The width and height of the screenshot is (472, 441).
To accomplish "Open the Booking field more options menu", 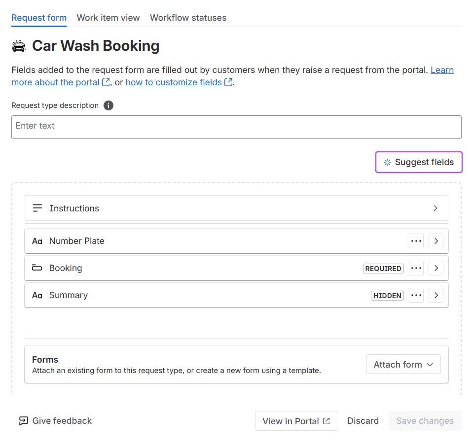I will pos(416,268).
